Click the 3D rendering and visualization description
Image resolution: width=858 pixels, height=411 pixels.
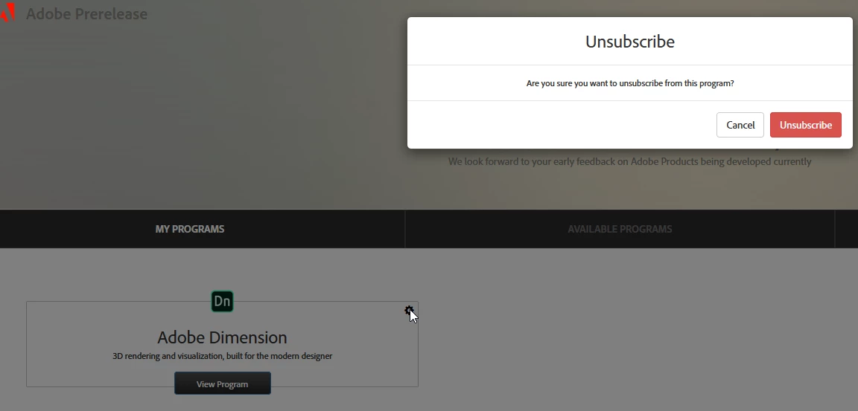222,356
